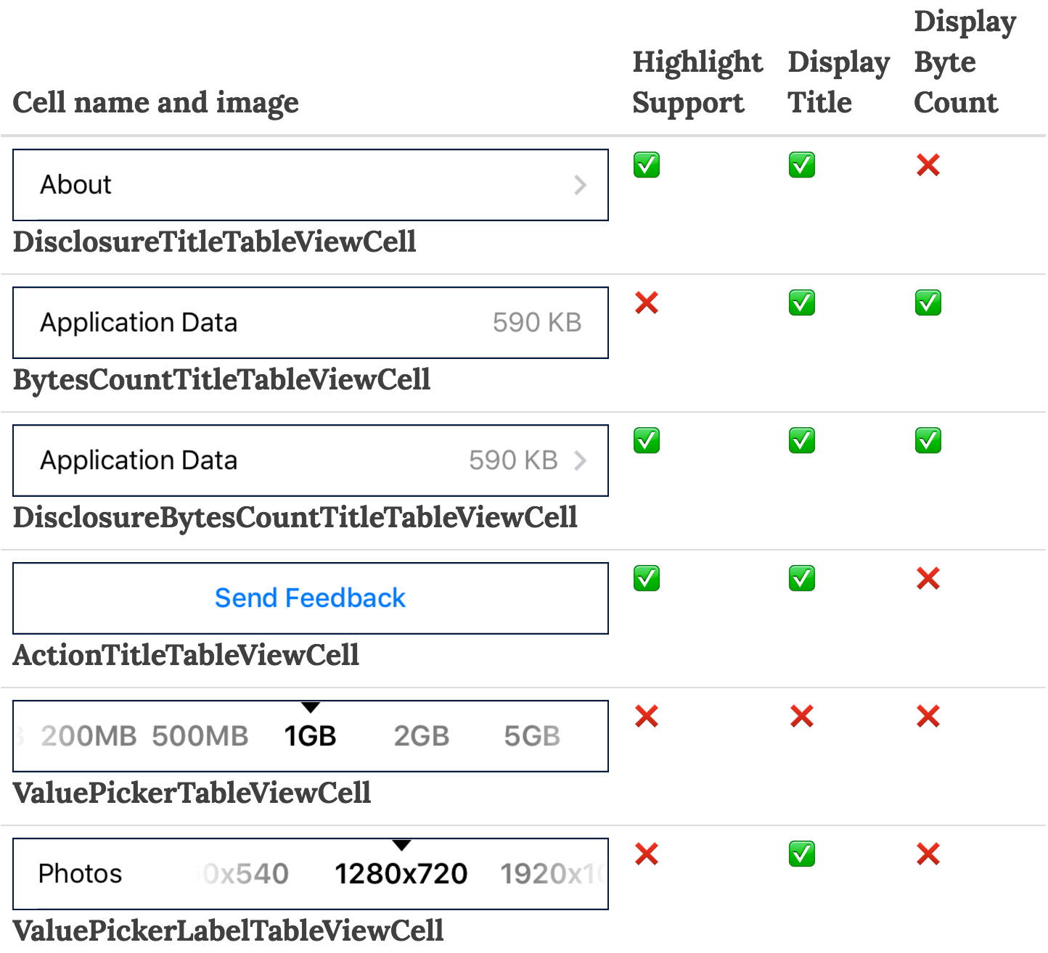Click the picker arrow above the 1GB value
Viewport: 1048px width, 953px height.
(x=311, y=708)
